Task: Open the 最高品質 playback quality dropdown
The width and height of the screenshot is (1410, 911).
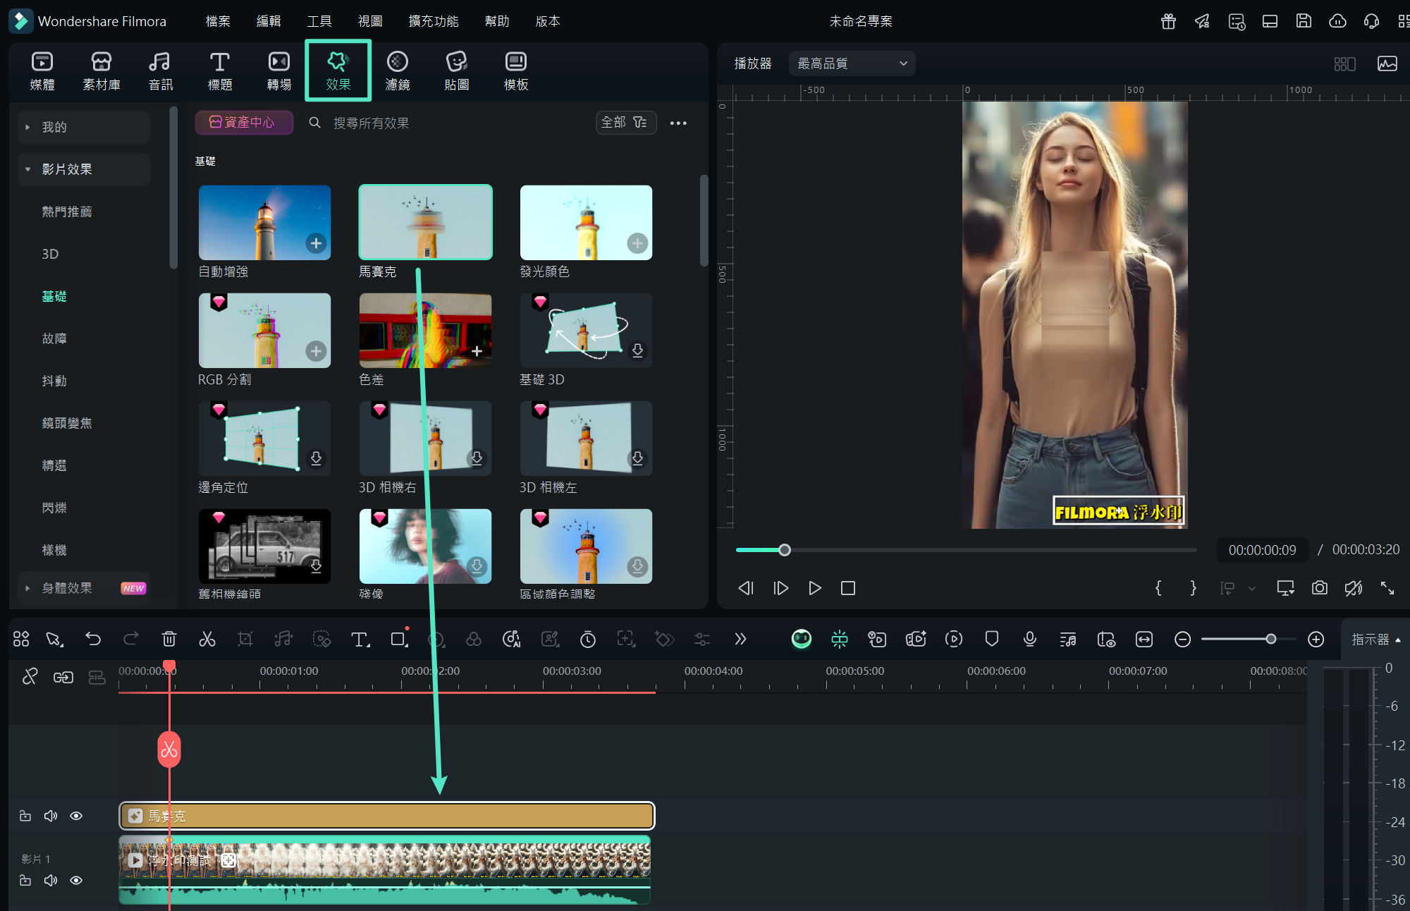Action: (x=852, y=63)
